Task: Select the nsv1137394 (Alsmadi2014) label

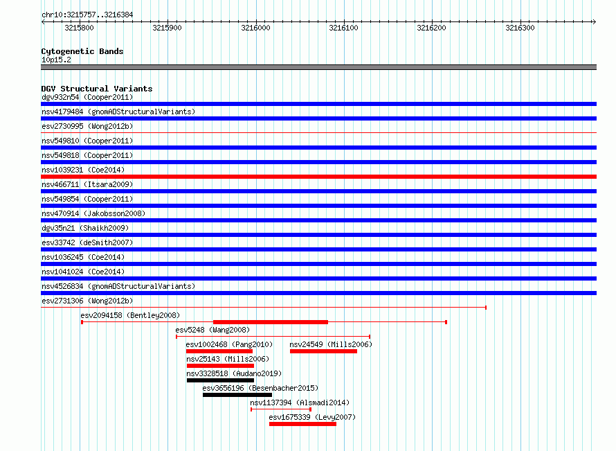Action: click(300, 403)
